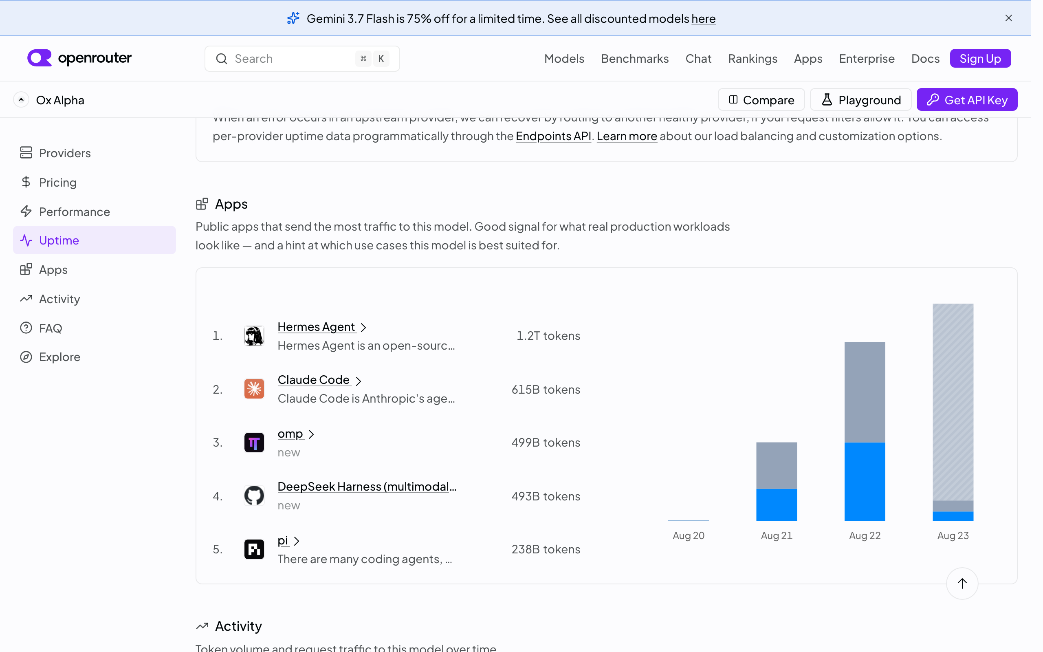The image size is (1043, 652).
Task: Select Uptime in the sidebar
Action: pyautogui.click(x=95, y=240)
